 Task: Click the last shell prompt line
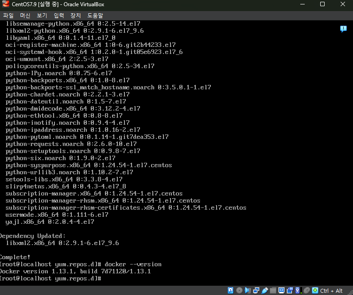click(50, 278)
